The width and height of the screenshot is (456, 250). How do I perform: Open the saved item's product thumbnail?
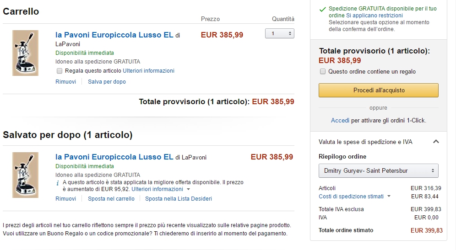coord(25,175)
